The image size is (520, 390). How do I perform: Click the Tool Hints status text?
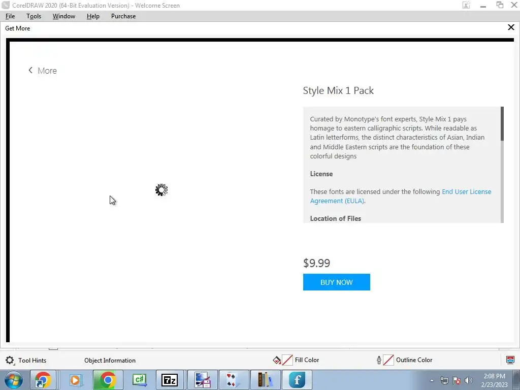(32, 361)
